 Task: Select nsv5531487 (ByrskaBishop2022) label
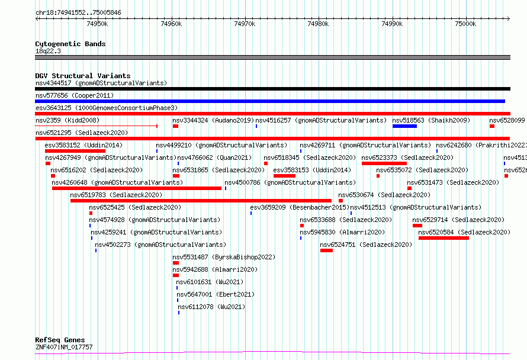pyautogui.click(x=224, y=257)
